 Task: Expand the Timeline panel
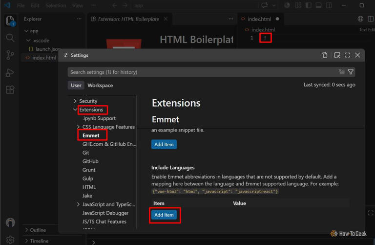[26, 241]
